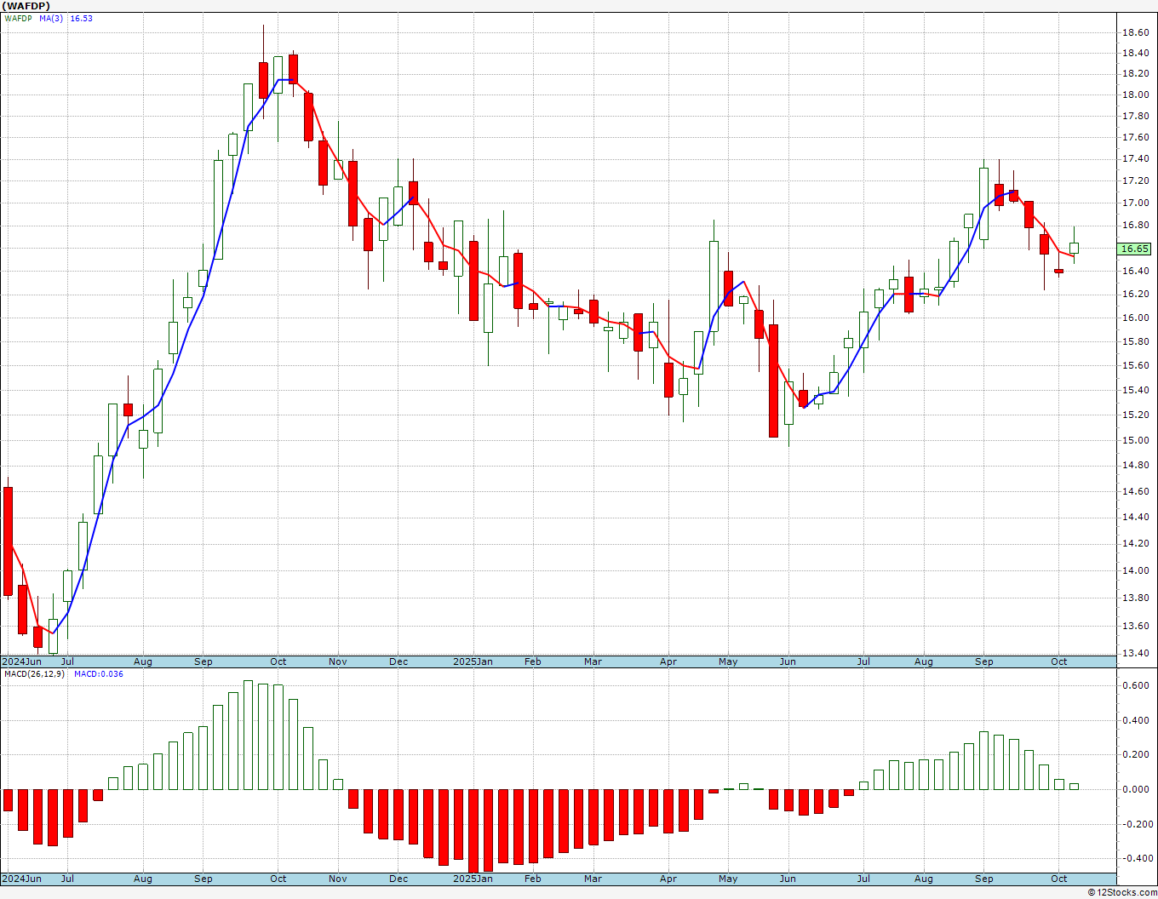This screenshot has height=899, width=1158.
Task: Click the 0.000 MACD axis label
Action: 1134,789
